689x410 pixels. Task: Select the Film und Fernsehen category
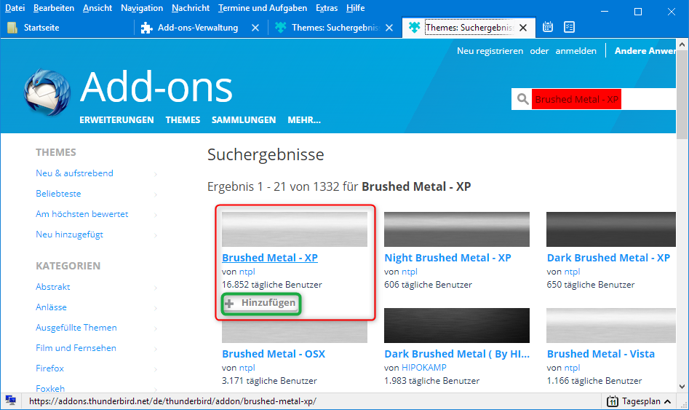(76, 348)
